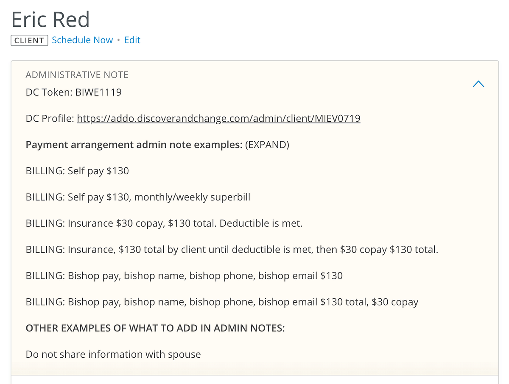
Task: Click the DC Token value BIWE1119
Action: (x=98, y=92)
